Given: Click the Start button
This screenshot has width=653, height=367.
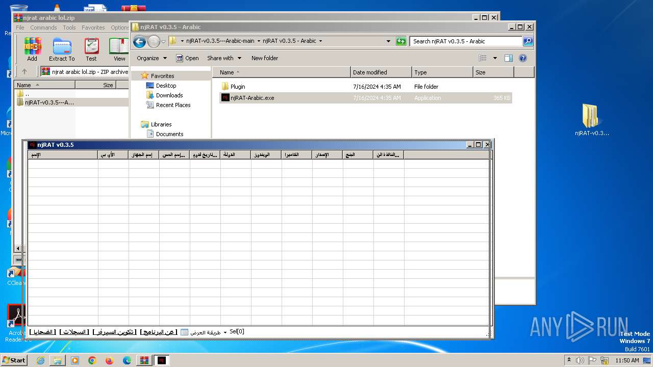Looking at the screenshot, I should (14, 360).
